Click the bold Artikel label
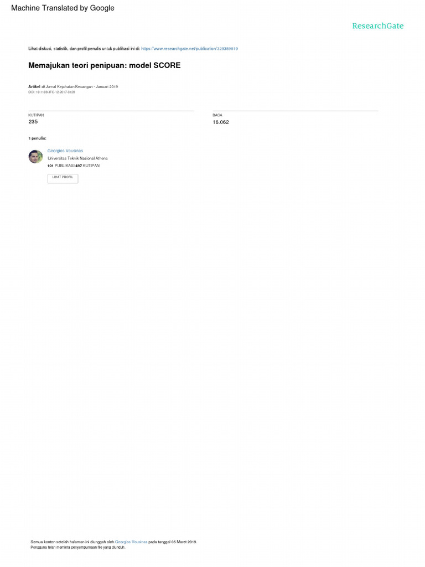This screenshot has height=567, width=425. tap(34, 87)
